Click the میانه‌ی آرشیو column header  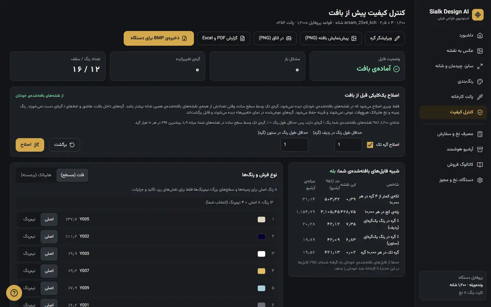(x=309, y=184)
